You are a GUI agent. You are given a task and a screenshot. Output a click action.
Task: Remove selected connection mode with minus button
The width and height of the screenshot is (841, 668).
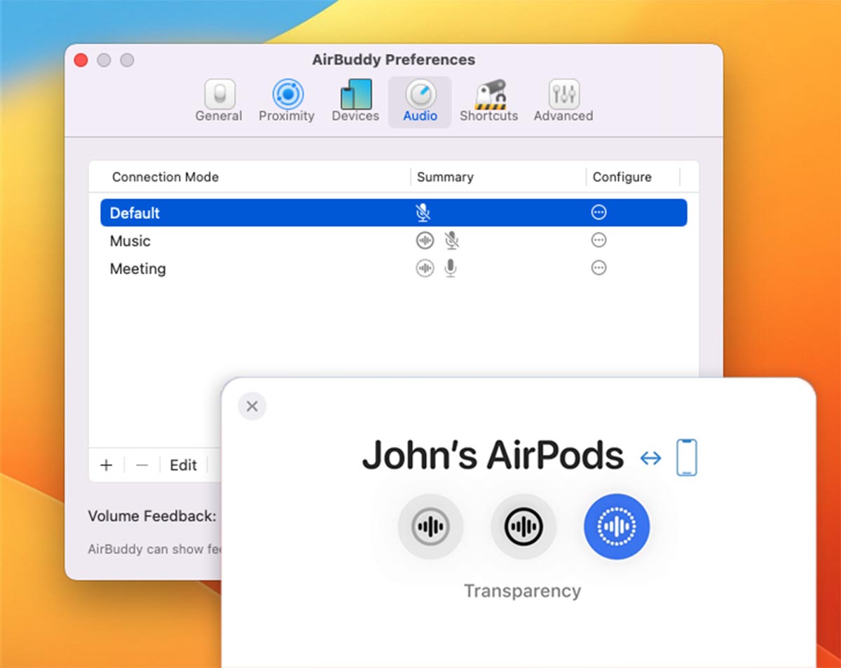point(142,465)
